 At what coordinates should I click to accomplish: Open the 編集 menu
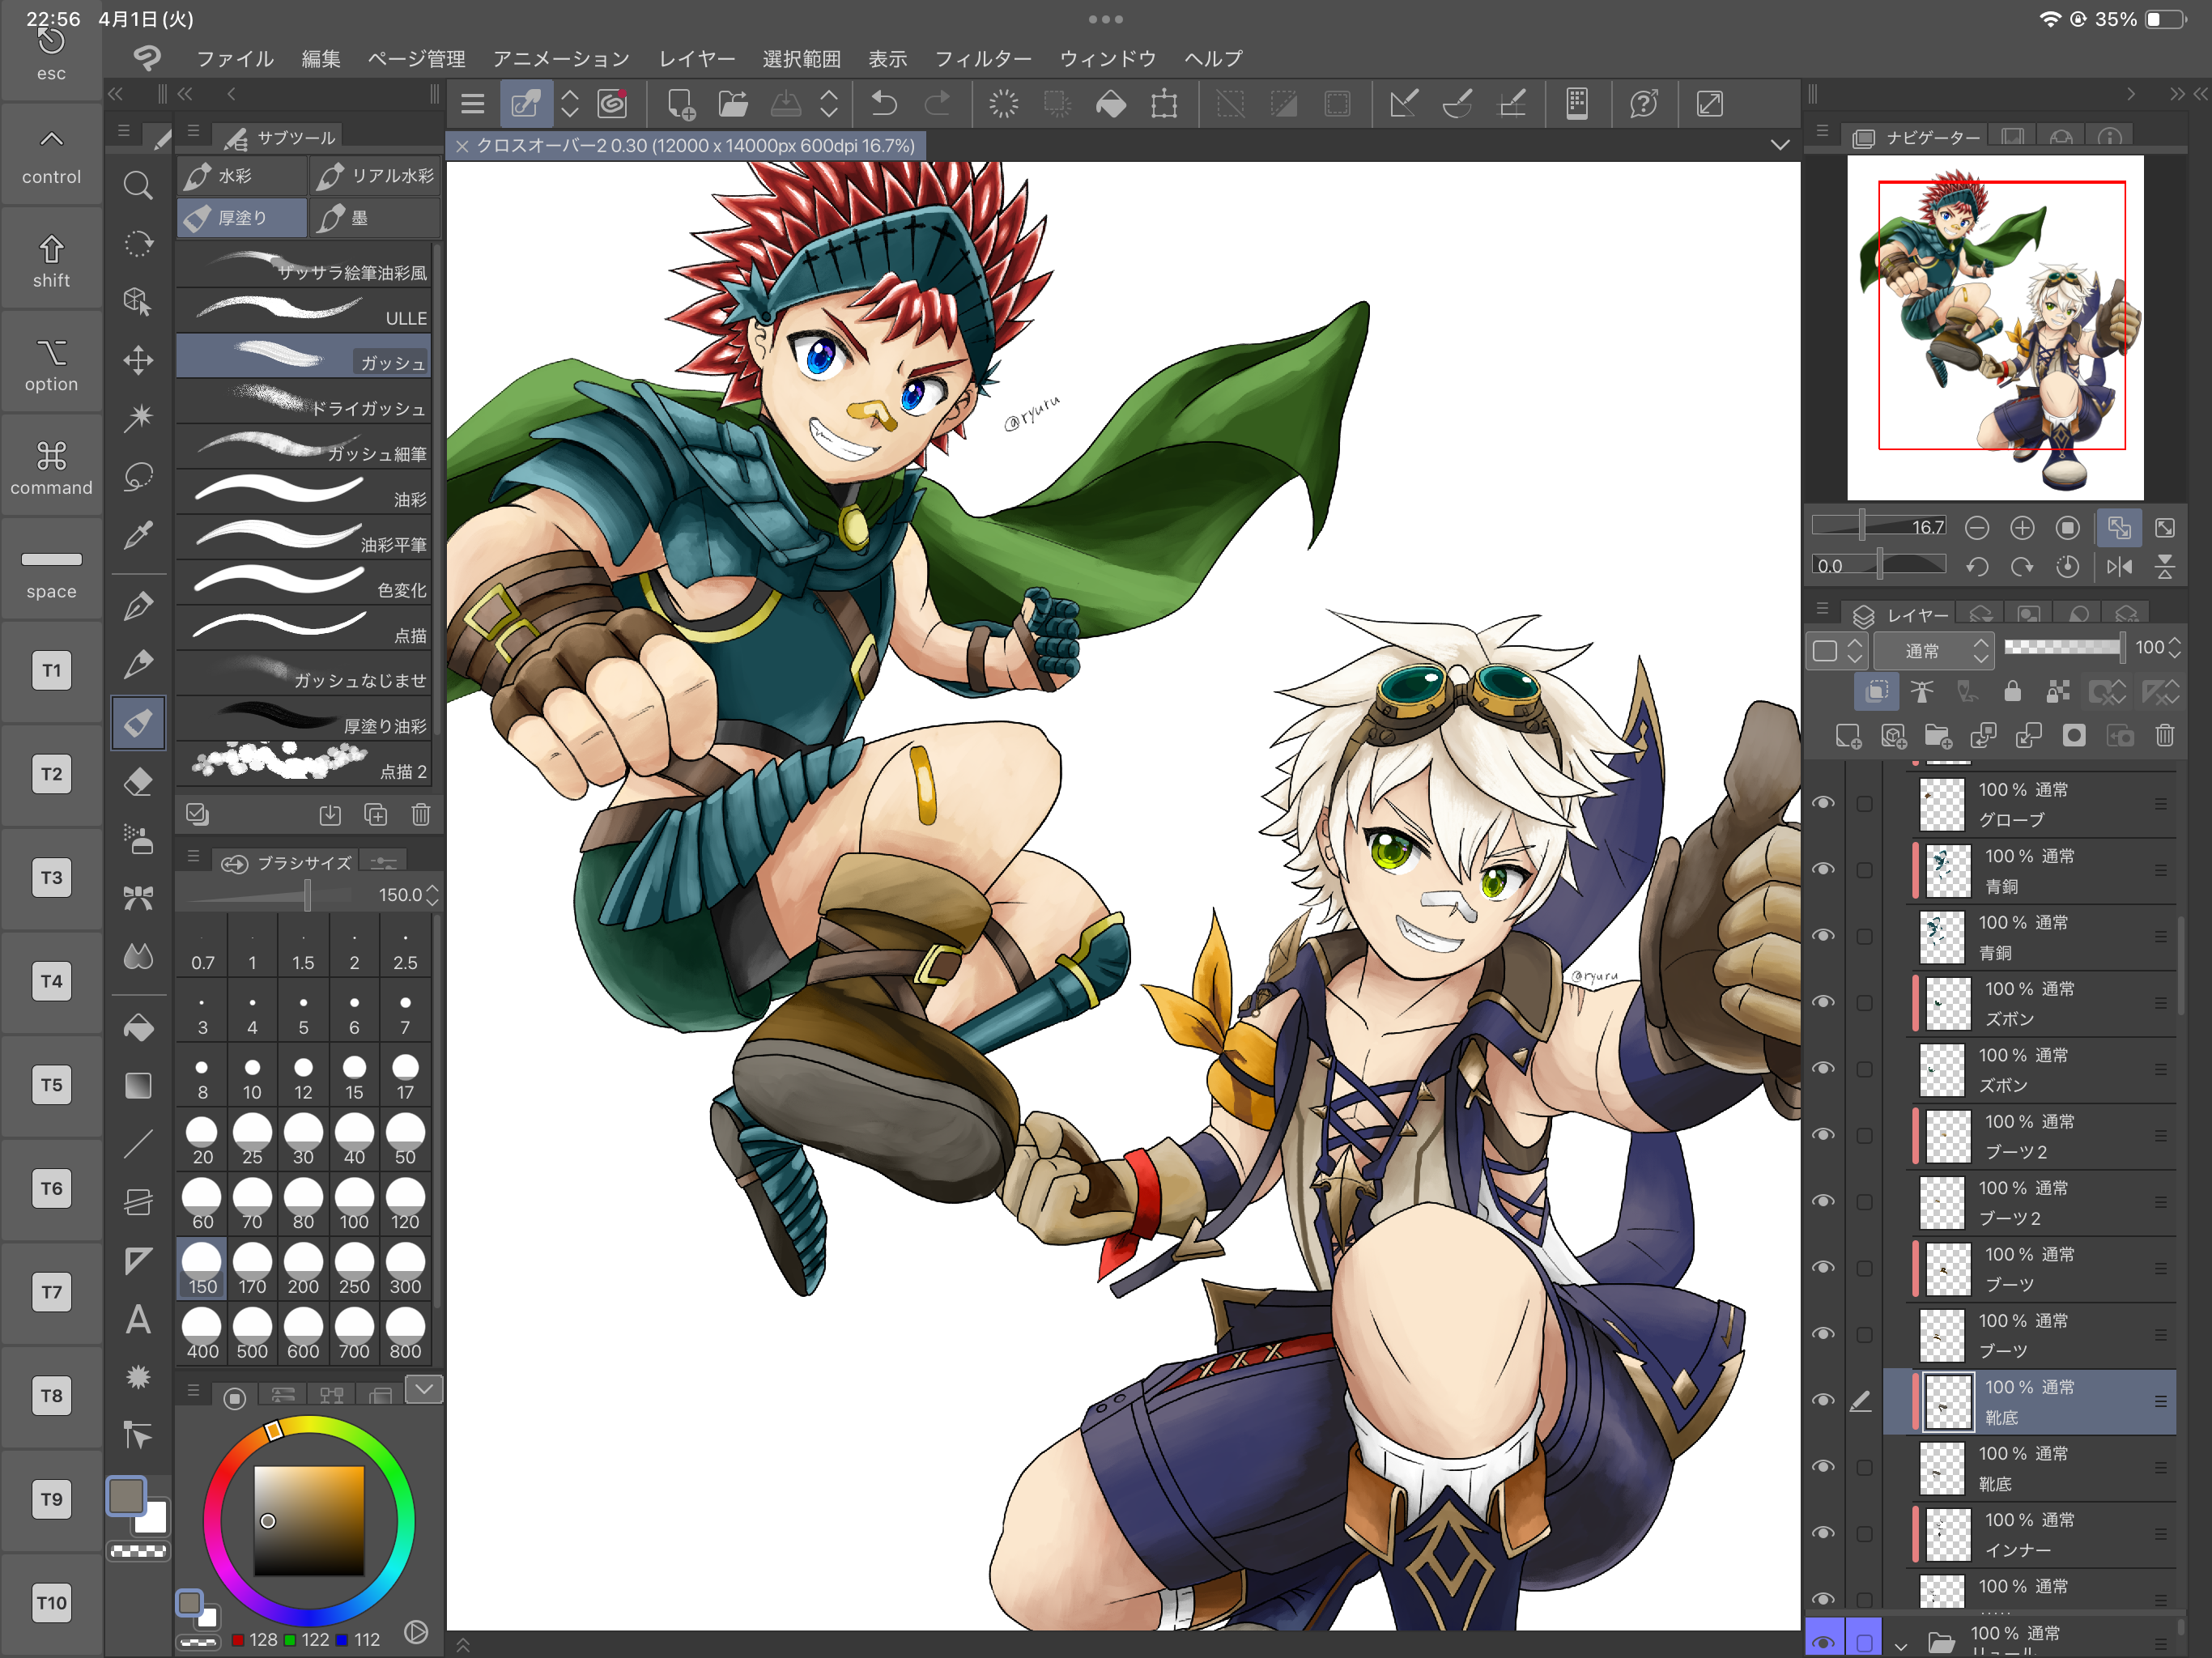(x=320, y=58)
